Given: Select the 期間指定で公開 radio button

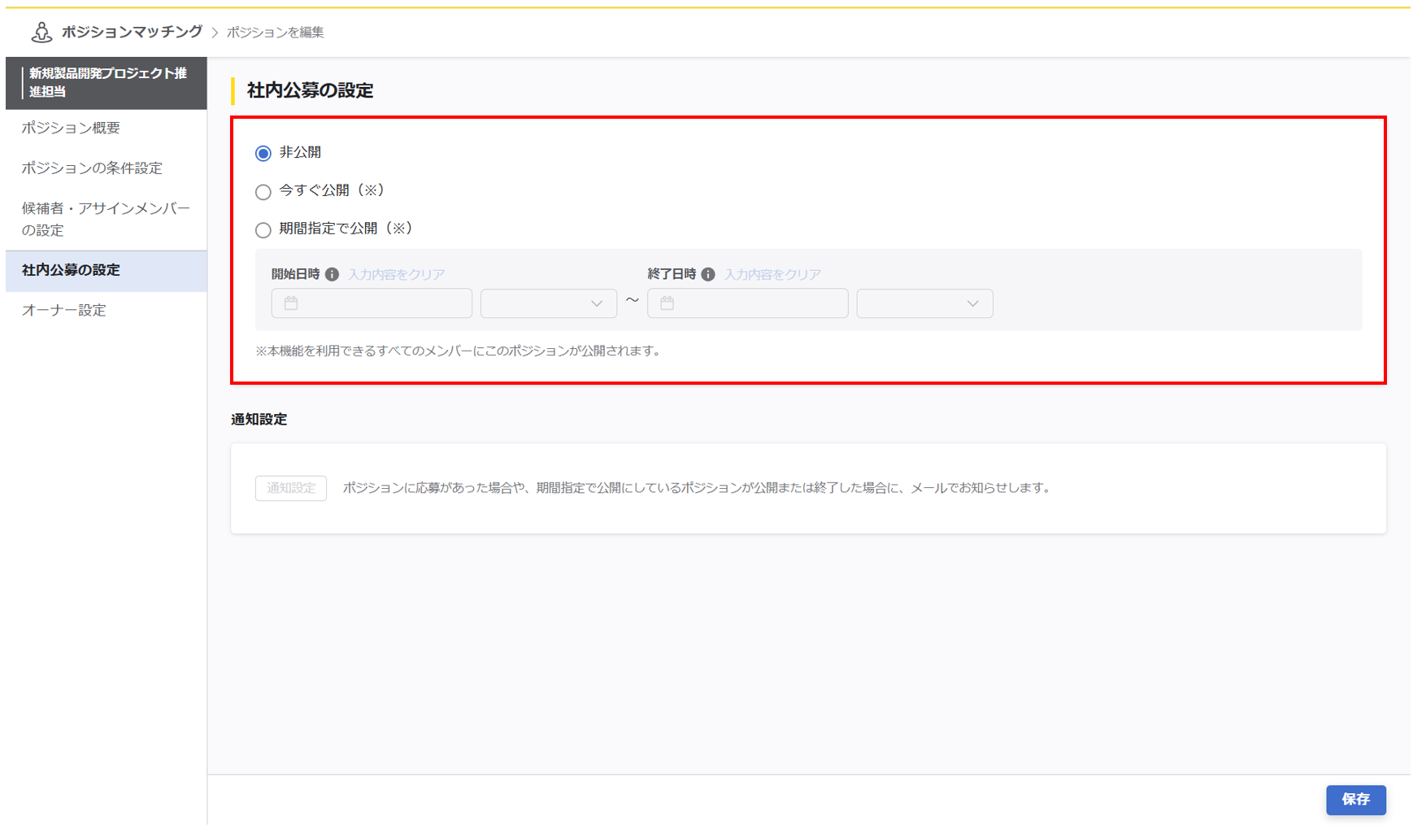Looking at the screenshot, I should (x=263, y=229).
